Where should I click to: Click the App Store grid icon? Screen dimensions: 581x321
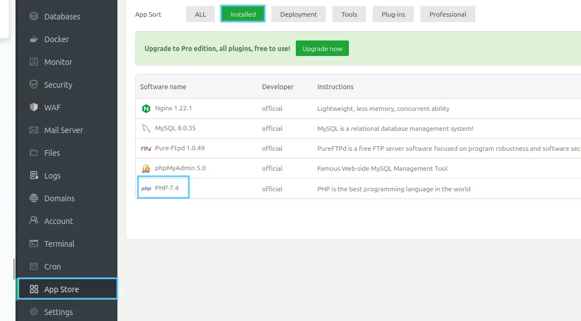click(34, 289)
